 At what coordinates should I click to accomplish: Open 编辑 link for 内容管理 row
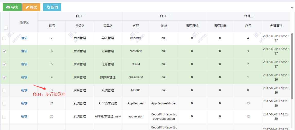[24, 51]
